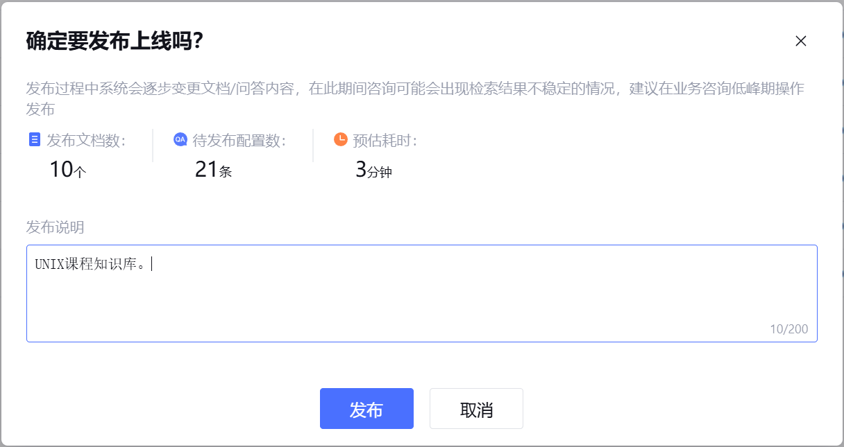Click the divider between 待发布配置数 and 预估耗时
This screenshot has width=844, height=447.
click(x=313, y=146)
